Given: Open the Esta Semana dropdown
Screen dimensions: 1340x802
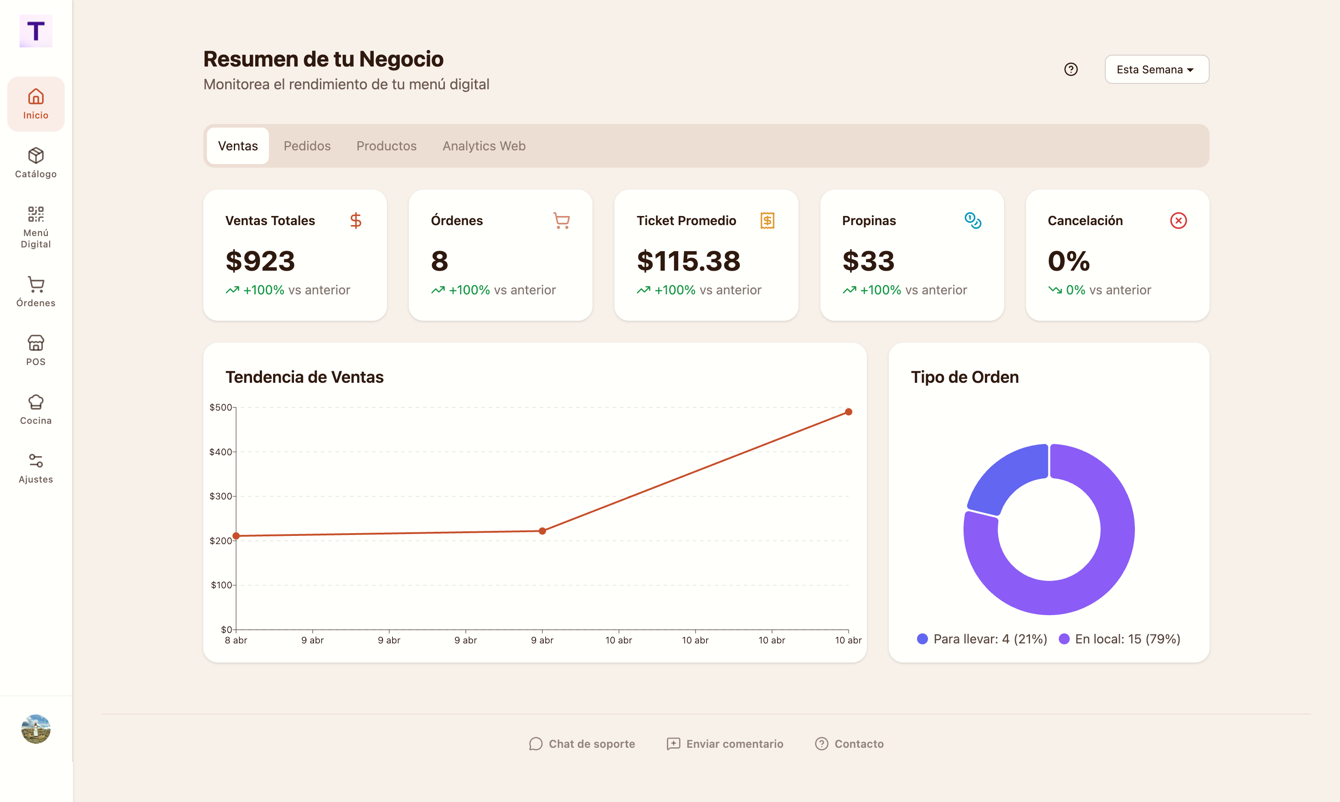Looking at the screenshot, I should (x=1156, y=69).
